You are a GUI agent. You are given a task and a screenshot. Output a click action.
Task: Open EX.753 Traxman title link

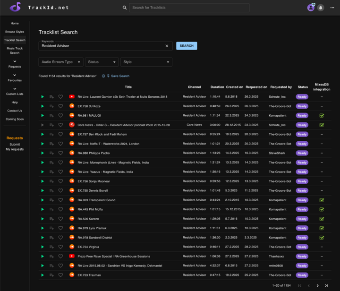pos(89,275)
